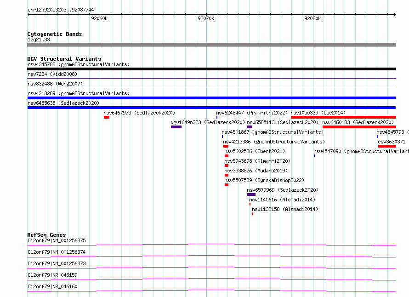Click the 92060k ruler tick label
409x297 pixels.
[x=99, y=18]
